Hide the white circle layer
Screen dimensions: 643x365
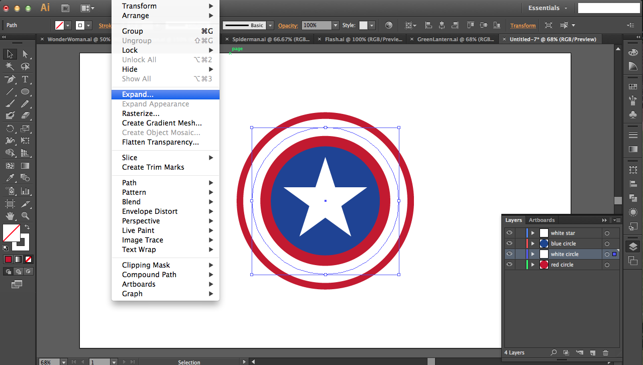[x=509, y=254]
